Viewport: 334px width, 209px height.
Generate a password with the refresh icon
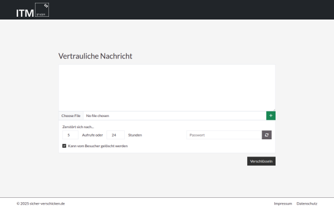(267, 135)
